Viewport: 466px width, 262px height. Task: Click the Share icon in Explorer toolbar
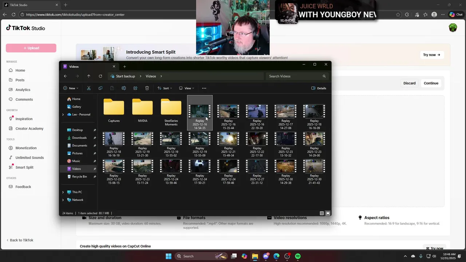click(x=135, y=88)
